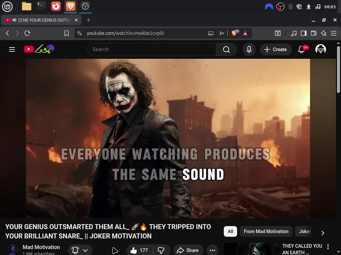This screenshot has height=255, width=341.
Task: Open account avatar menu
Action: pos(320,49)
